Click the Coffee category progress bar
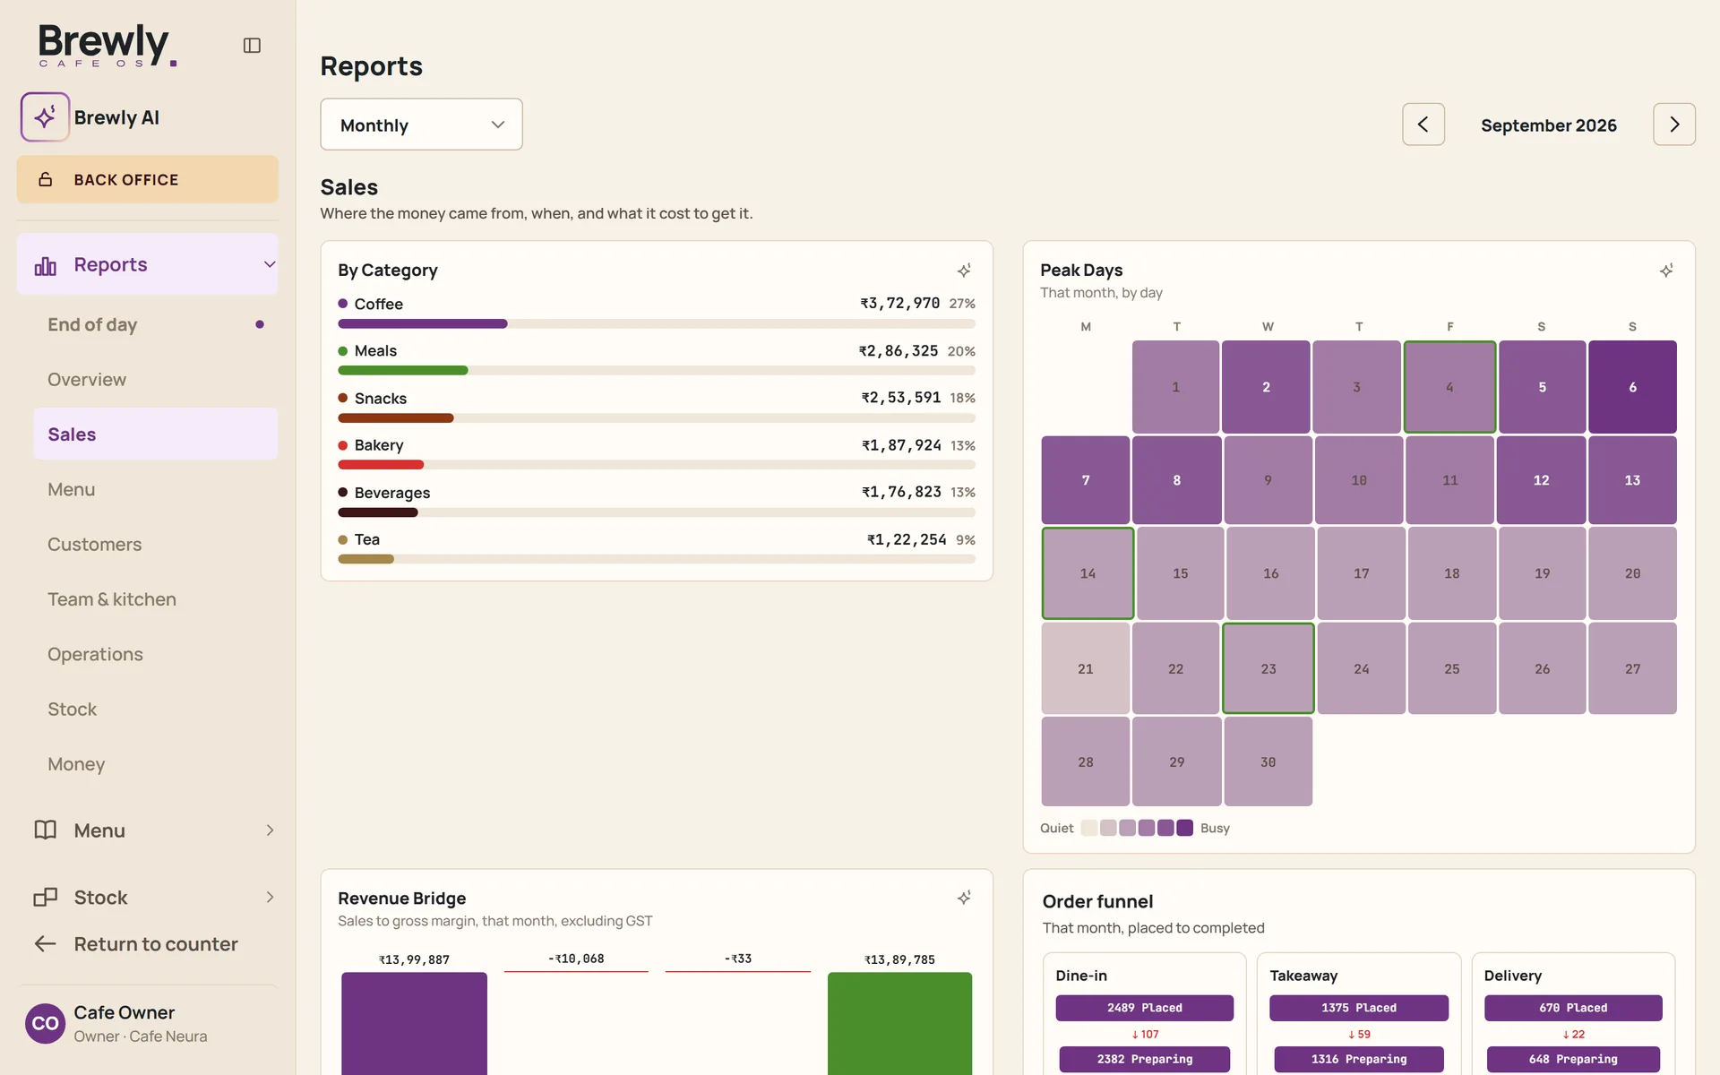This screenshot has height=1075, width=1720. click(x=657, y=324)
